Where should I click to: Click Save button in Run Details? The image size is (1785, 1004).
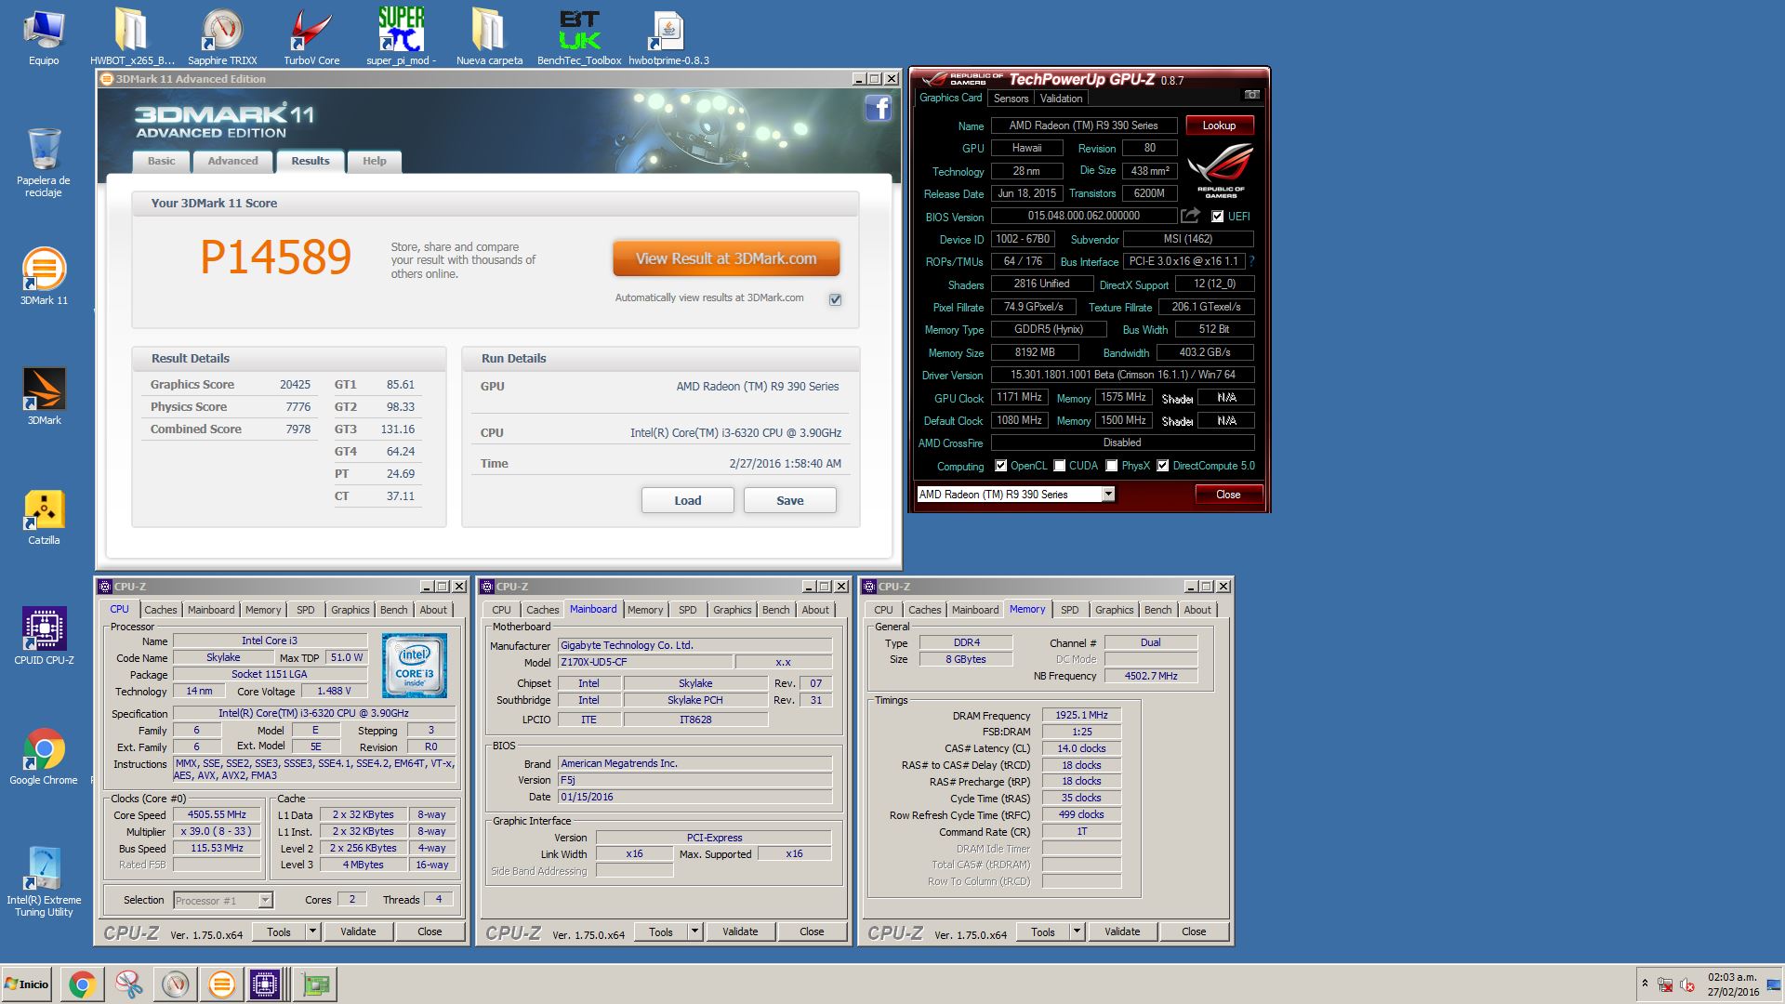coord(790,500)
